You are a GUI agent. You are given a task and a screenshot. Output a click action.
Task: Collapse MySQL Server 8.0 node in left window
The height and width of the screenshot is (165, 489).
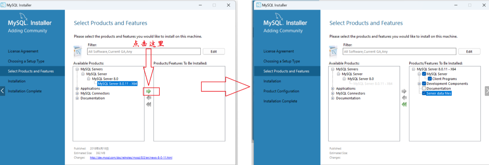(x=89, y=79)
